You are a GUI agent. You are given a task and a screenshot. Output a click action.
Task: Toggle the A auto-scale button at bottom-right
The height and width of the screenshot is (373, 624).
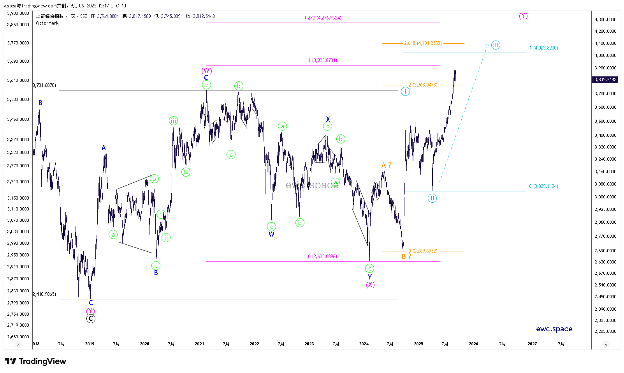[606, 345]
